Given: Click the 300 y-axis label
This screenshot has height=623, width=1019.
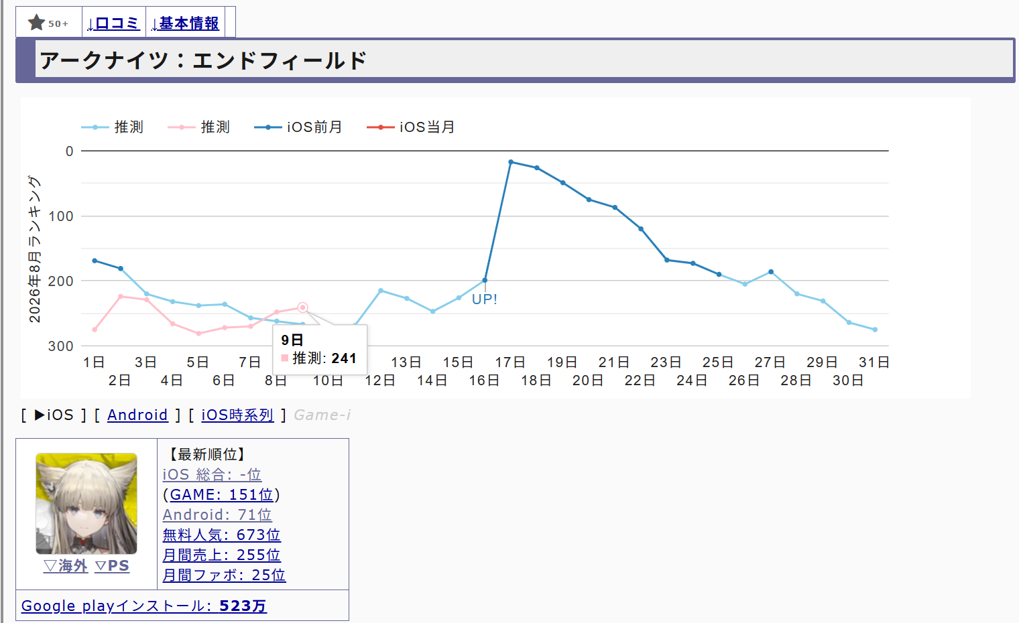Looking at the screenshot, I should pos(60,346).
